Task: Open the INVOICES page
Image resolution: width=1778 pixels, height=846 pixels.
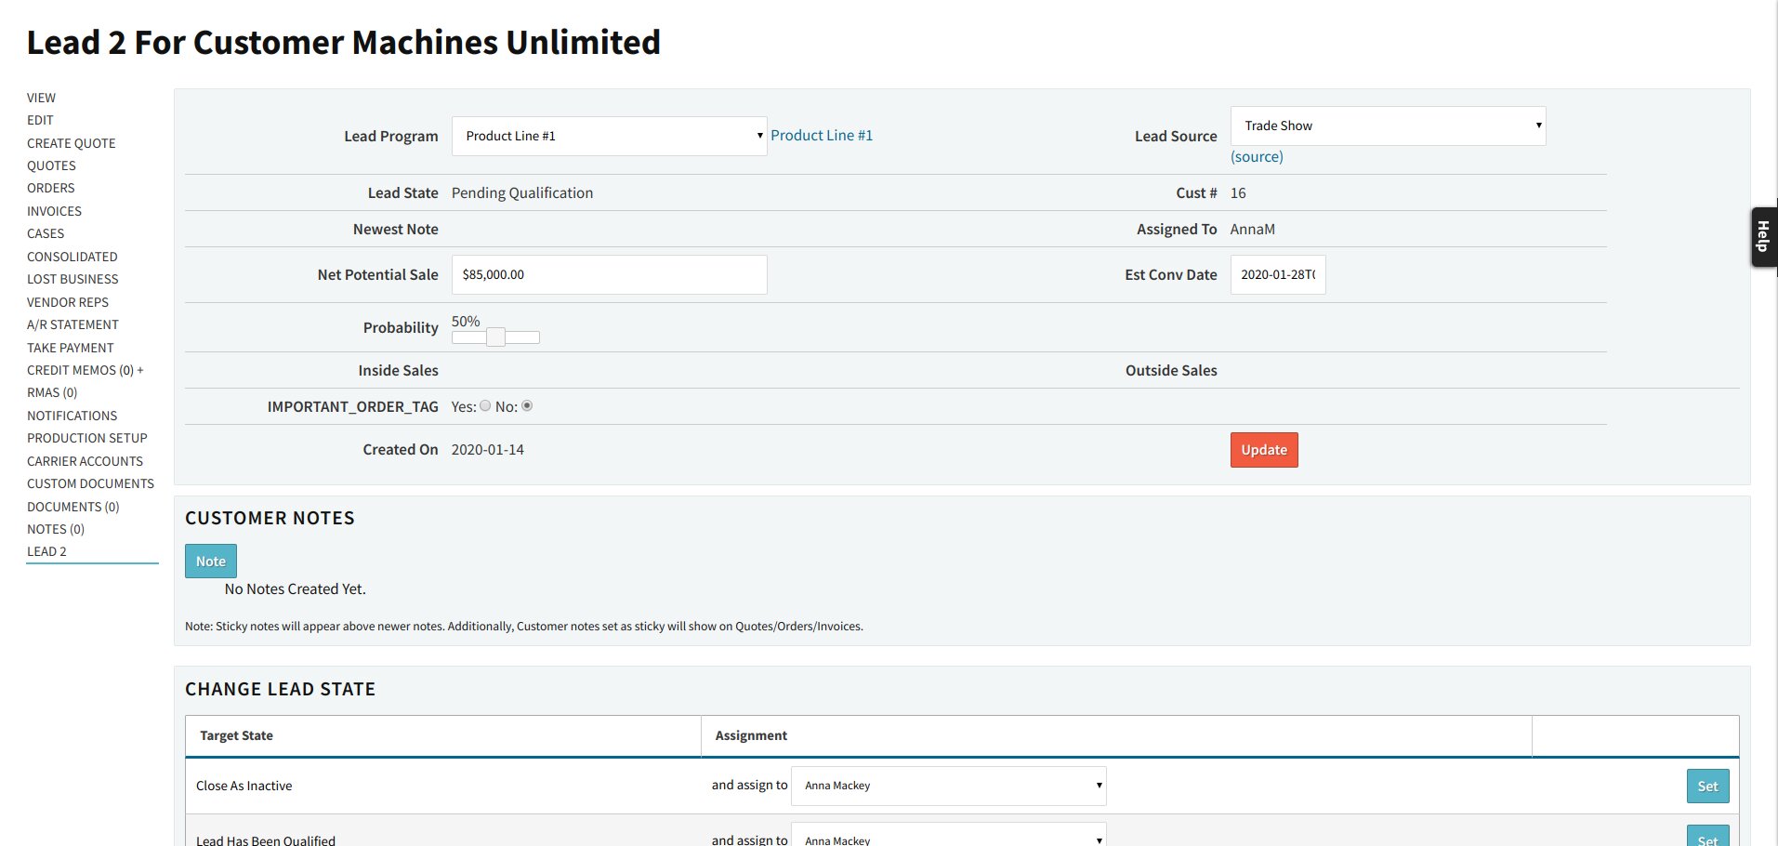Action: [x=54, y=211]
